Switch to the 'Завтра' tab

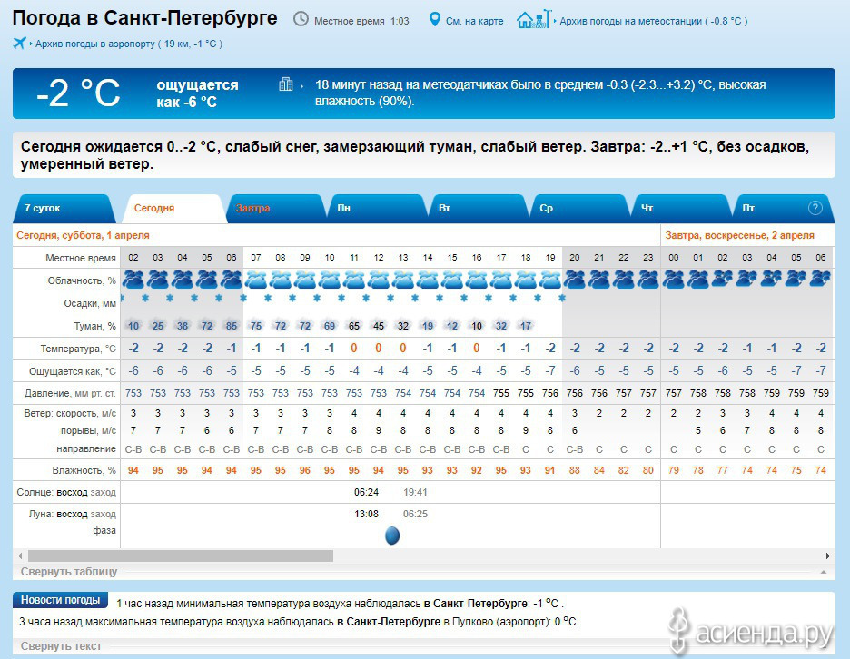click(x=275, y=209)
